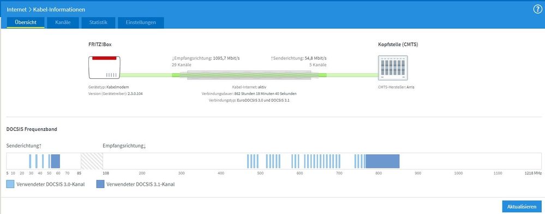Click Gerätetyp: Kabelmodem text

[109, 87]
